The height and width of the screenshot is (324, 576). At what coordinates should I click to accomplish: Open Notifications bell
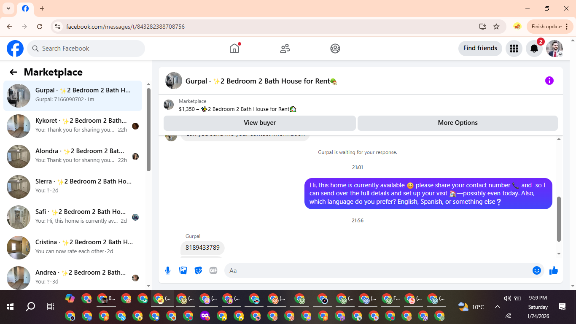pos(534,49)
